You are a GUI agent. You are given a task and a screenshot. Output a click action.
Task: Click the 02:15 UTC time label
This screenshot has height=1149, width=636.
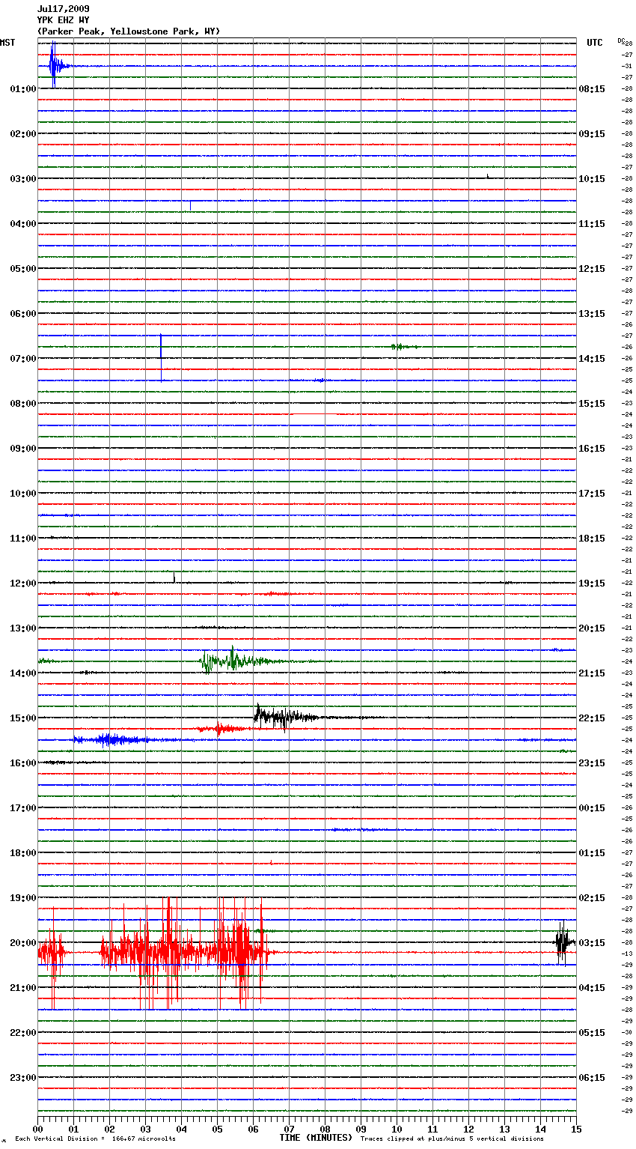pos(592,898)
